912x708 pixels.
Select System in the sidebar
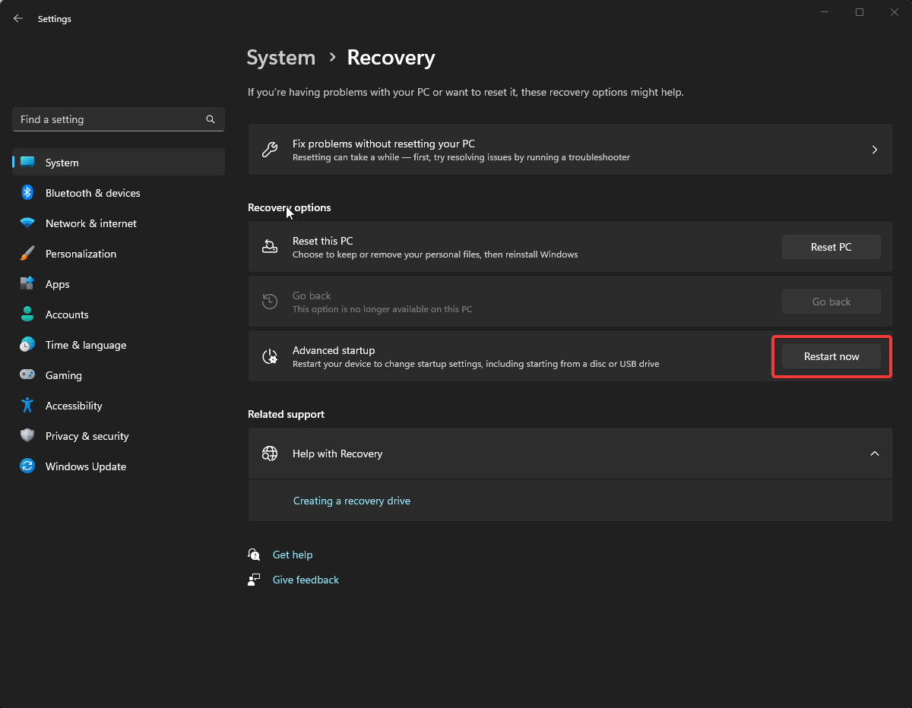(62, 162)
